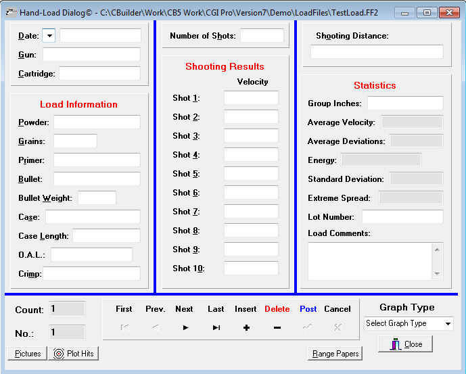Close window with red X button
This screenshot has width=466, height=374.
coord(449,13)
